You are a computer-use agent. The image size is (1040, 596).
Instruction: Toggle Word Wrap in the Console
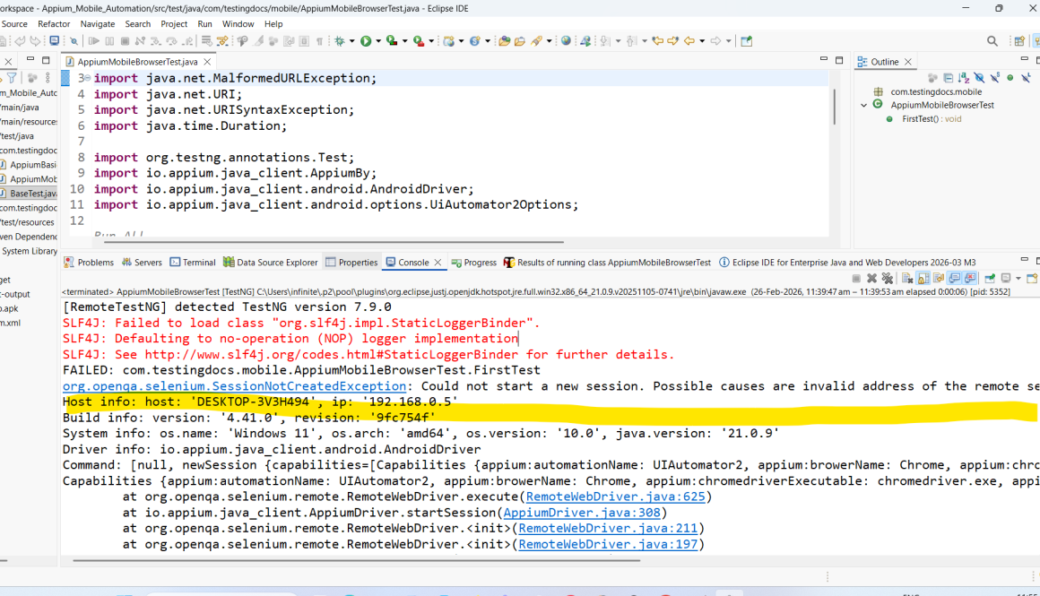point(938,278)
